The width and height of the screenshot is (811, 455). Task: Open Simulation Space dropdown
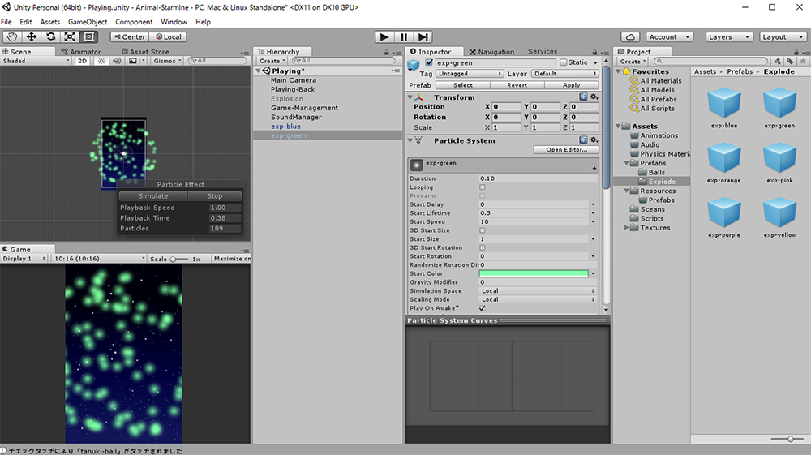(538, 291)
